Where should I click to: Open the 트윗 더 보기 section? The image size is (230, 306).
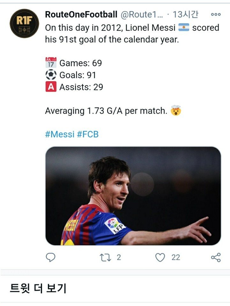coord(38,288)
